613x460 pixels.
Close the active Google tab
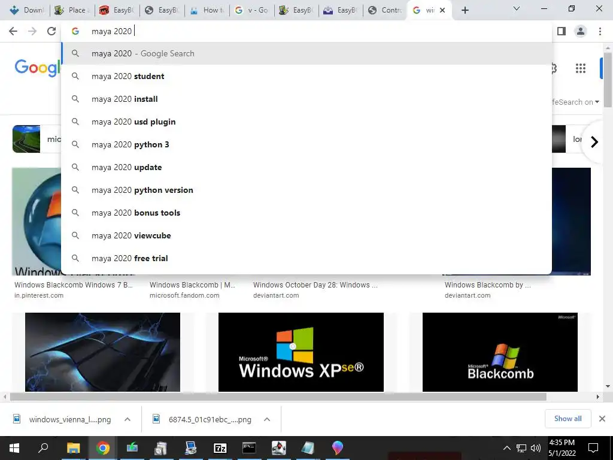tap(442, 10)
